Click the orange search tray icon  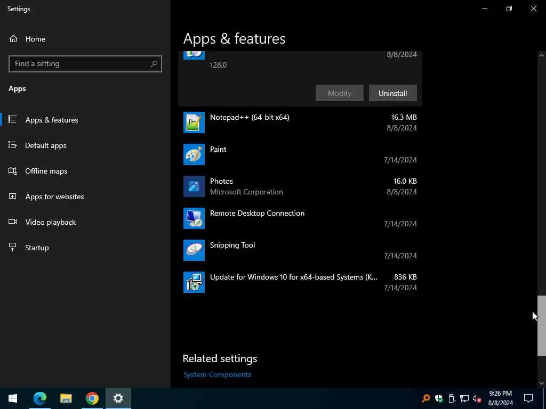[426, 398]
